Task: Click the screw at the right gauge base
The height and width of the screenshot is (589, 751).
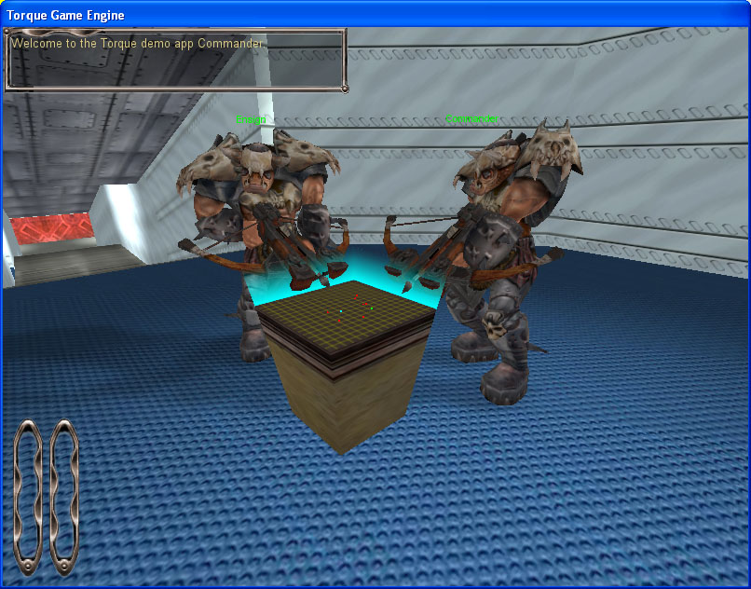Action: (65, 567)
